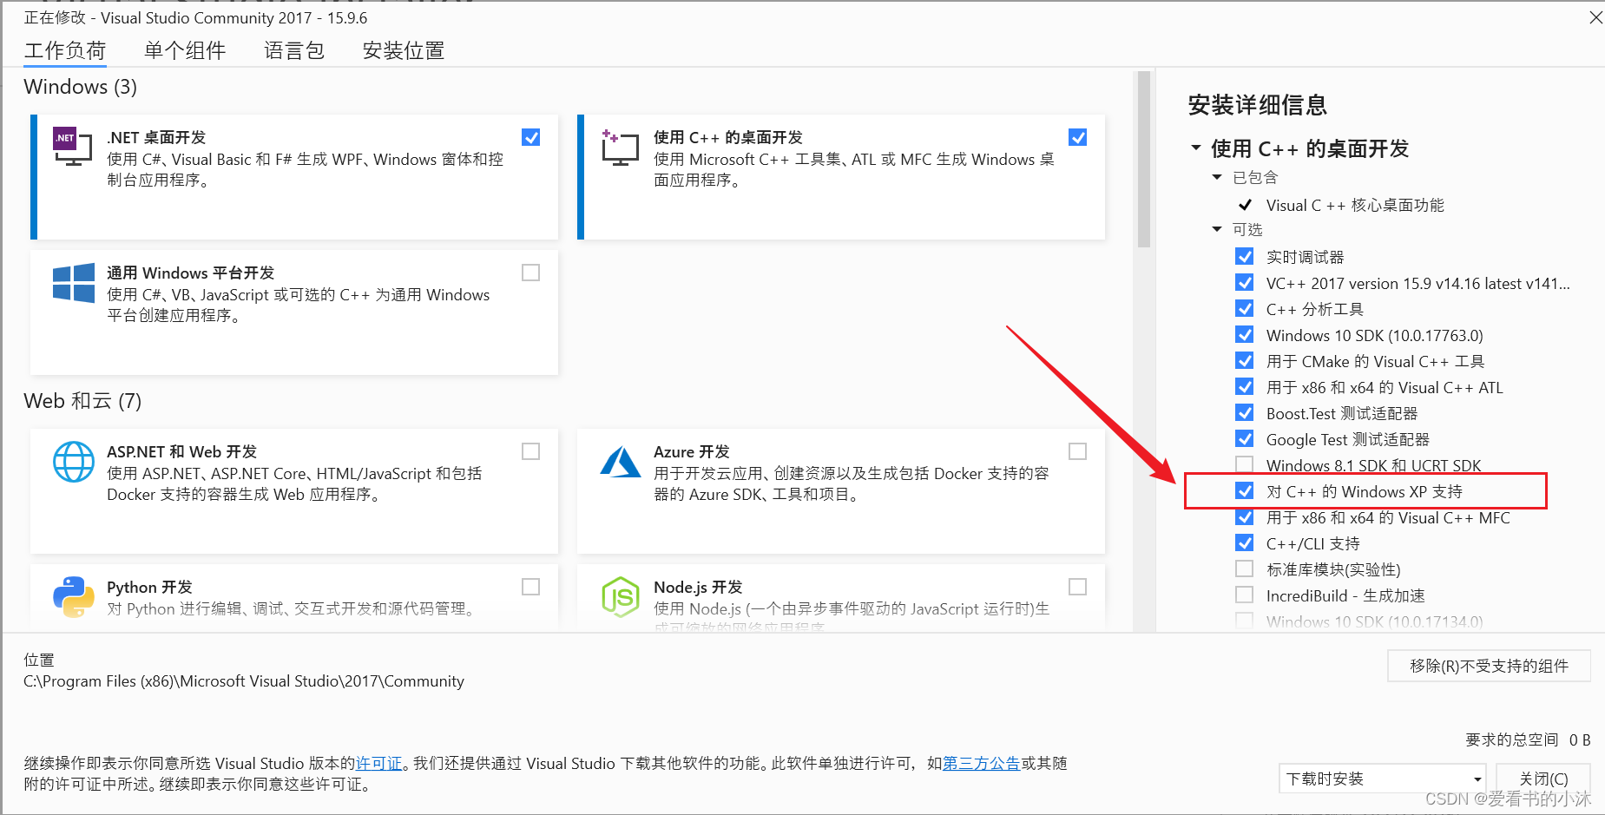Collapse the 可选 tree node
Image resolution: width=1605 pixels, height=815 pixels.
(1217, 229)
